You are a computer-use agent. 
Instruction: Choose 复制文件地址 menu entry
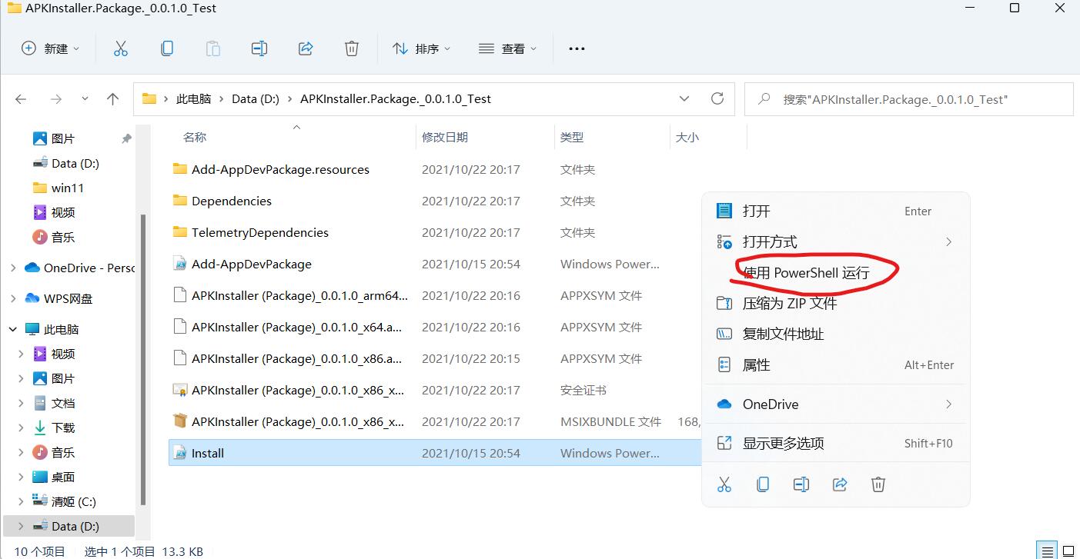click(x=836, y=334)
